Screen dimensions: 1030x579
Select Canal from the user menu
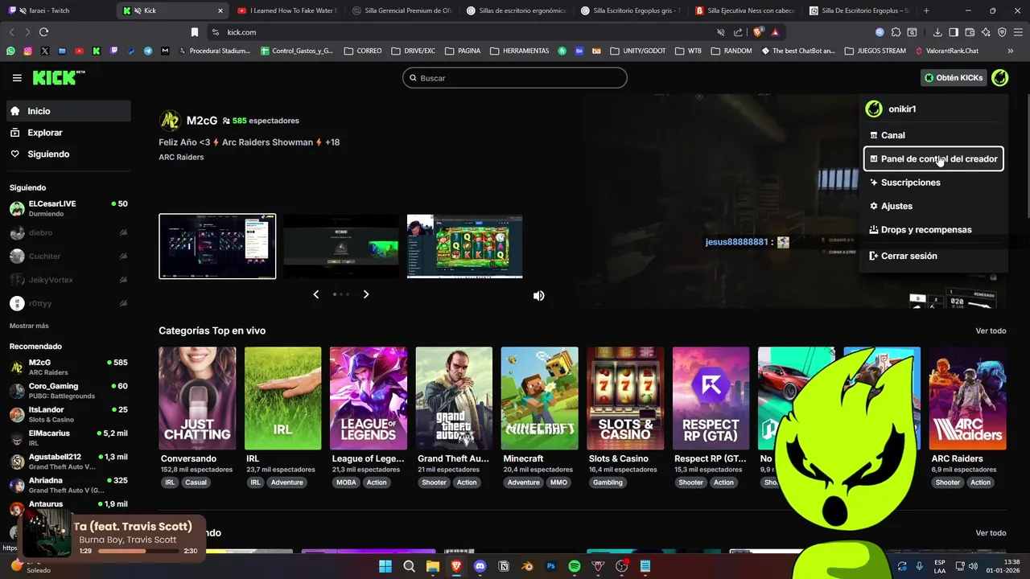[x=933, y=135]
